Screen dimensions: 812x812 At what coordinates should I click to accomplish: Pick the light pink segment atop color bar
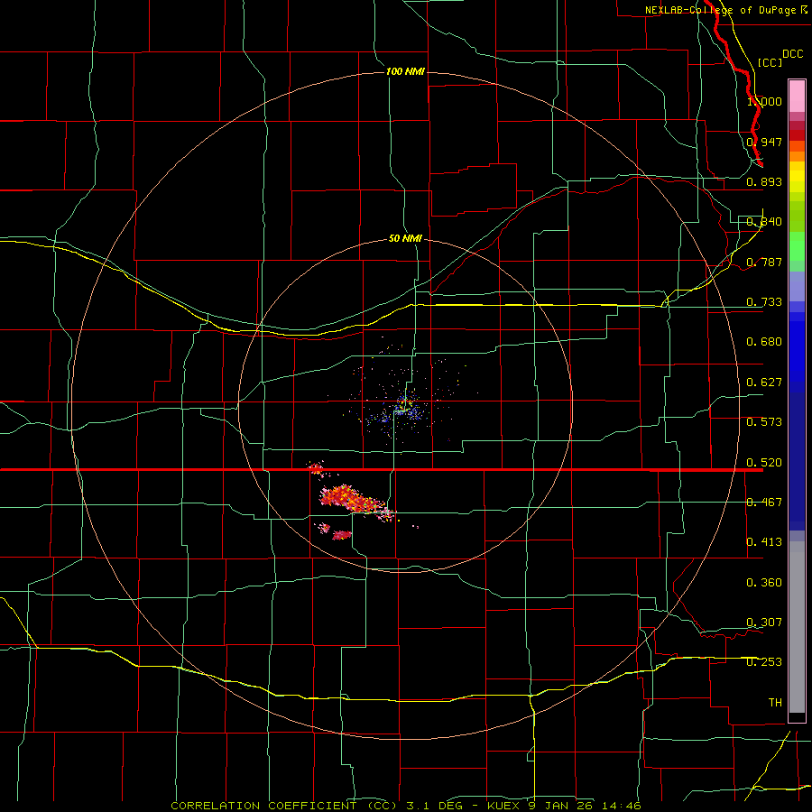point(797,97)
